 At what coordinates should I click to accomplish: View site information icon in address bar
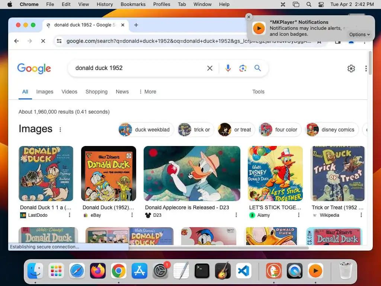tap(59, 41)
